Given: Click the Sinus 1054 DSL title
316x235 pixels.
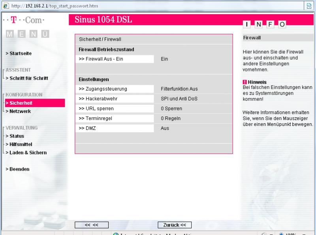Looking at the screenshot, I should coord(103,19).
